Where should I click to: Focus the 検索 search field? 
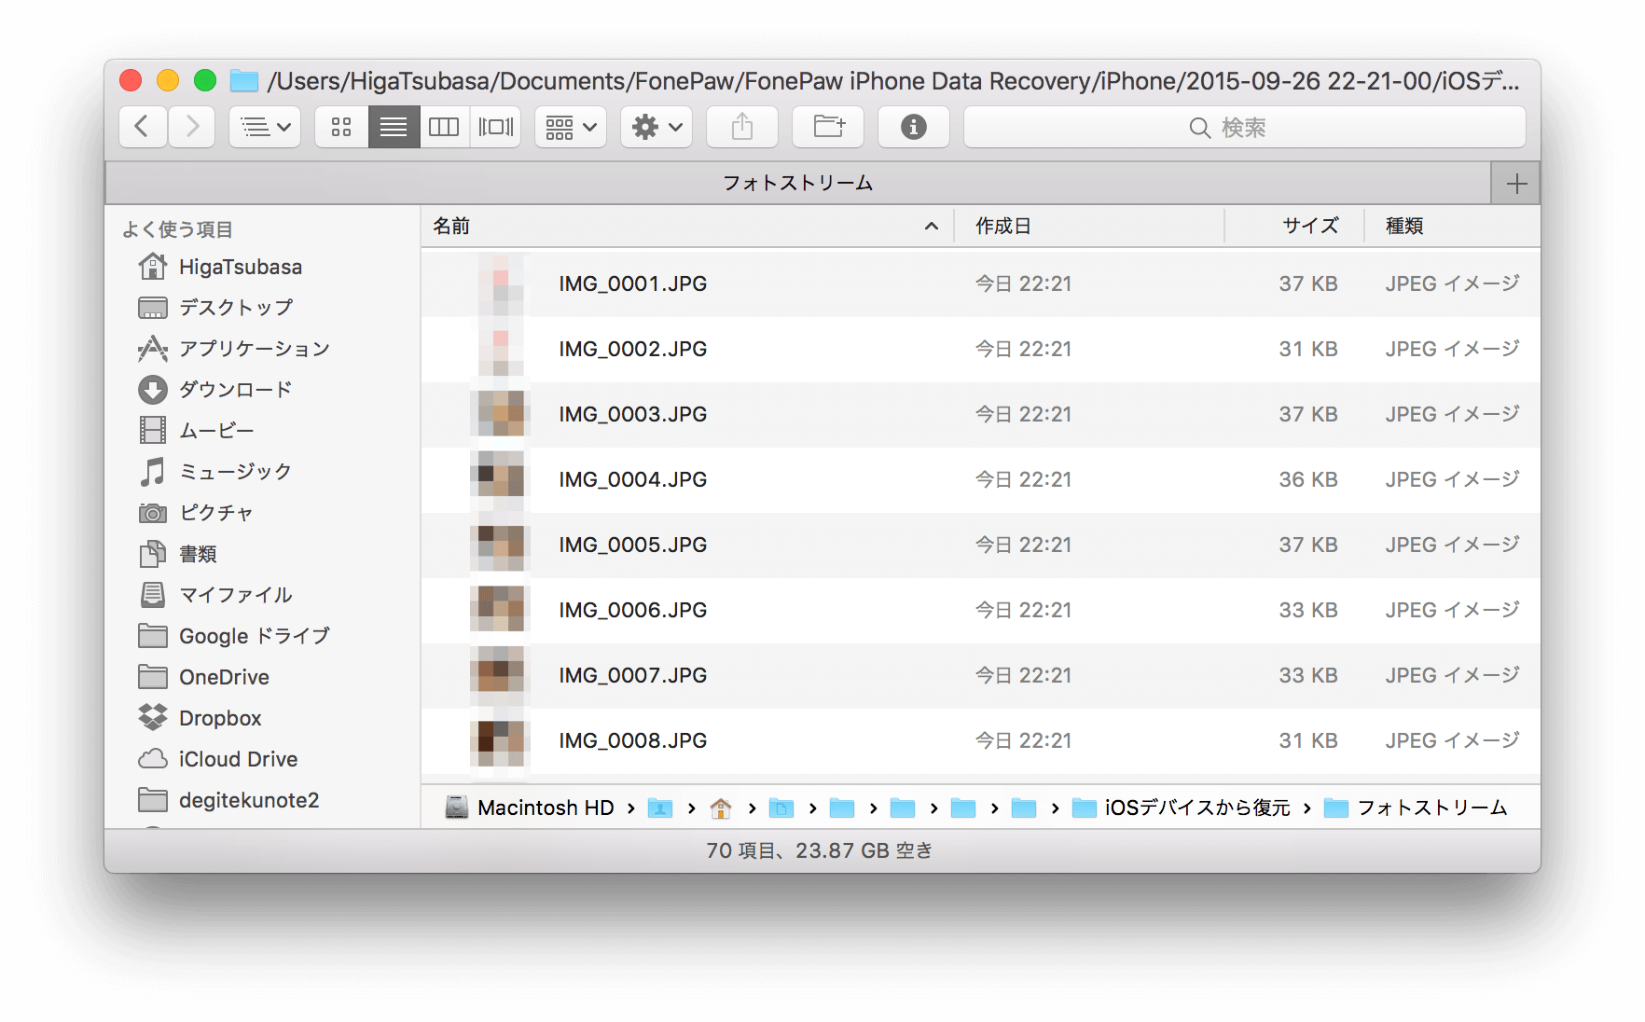[x=1245, y=127]
